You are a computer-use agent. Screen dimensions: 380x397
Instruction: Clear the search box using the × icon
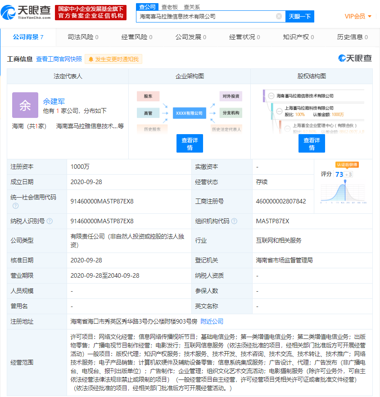tap(278, 17)
